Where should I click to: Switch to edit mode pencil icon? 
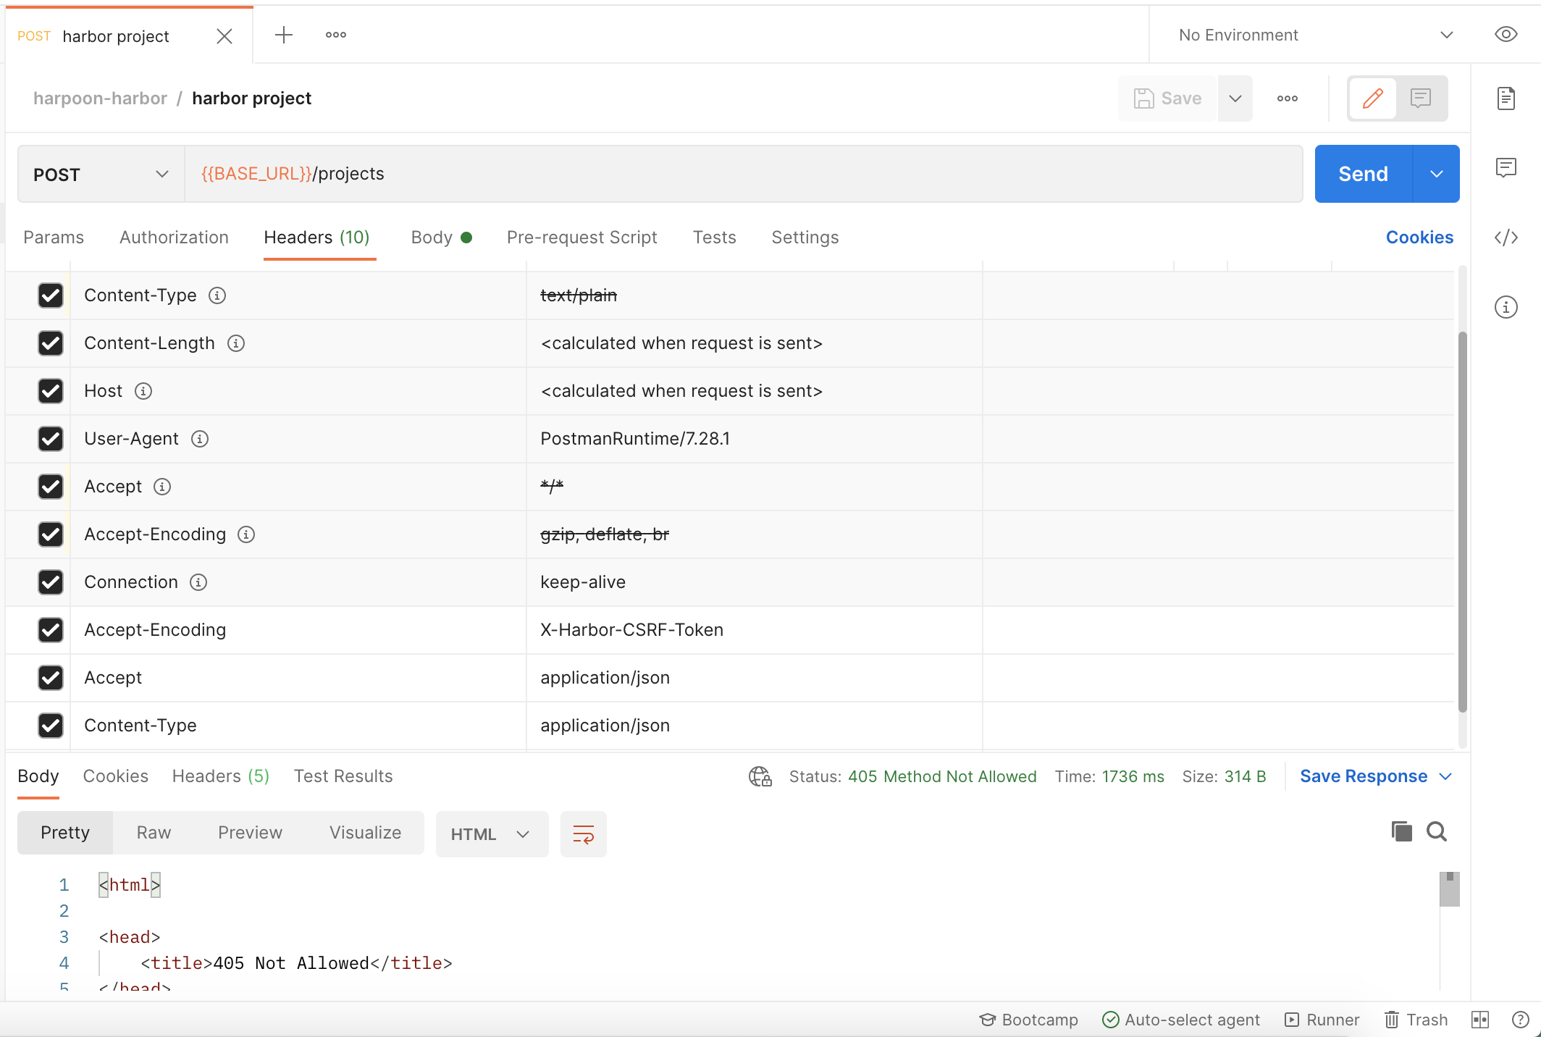[1372, 98]
